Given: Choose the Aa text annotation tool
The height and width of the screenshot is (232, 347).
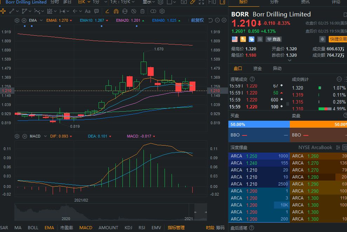Looking at the screenshot, I should click(88, 11).
